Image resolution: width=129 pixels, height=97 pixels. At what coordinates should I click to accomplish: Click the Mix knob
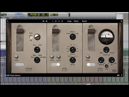tap(112, 60)
